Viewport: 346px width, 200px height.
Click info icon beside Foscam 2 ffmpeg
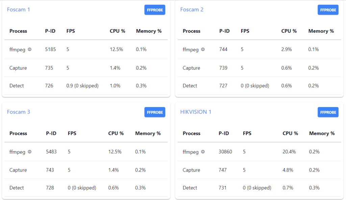pyautogui.click(x=203, y=49)
